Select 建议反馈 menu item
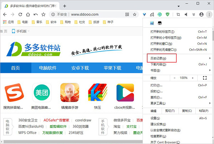This screenshot has width=214, height=144. coord(177,124)
